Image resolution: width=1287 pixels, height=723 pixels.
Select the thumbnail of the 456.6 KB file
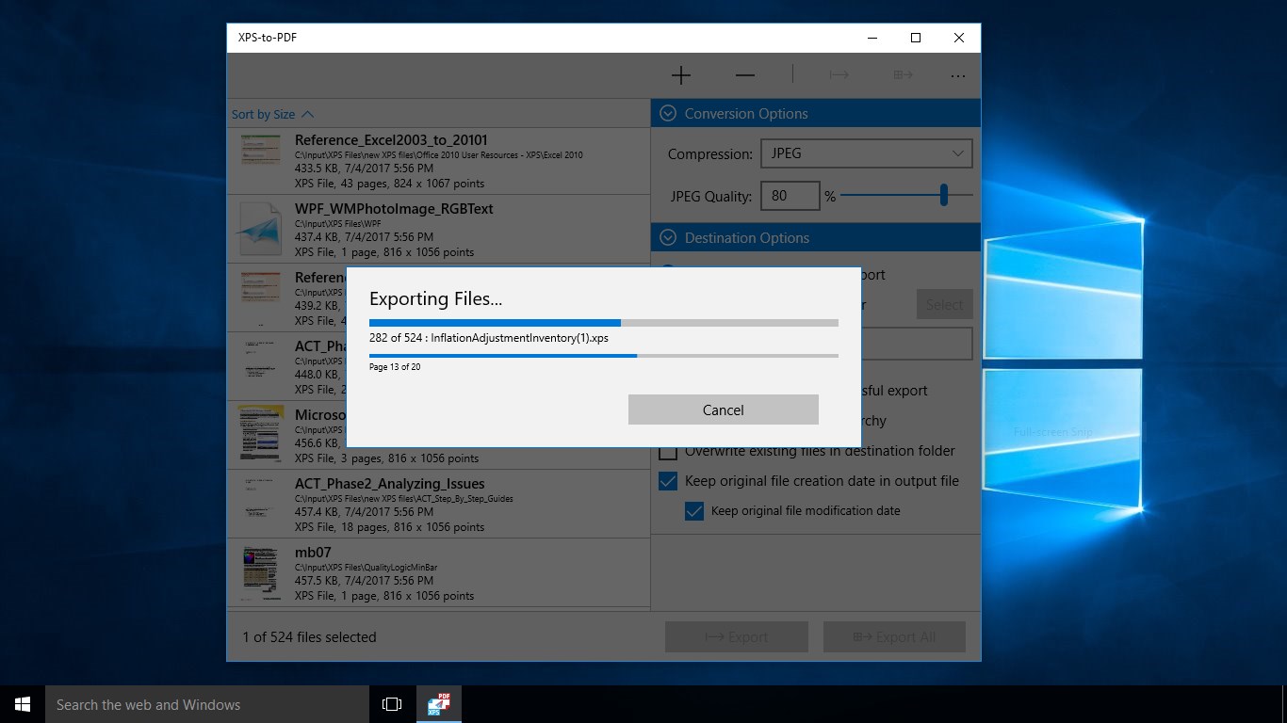[x=260, y=435]
